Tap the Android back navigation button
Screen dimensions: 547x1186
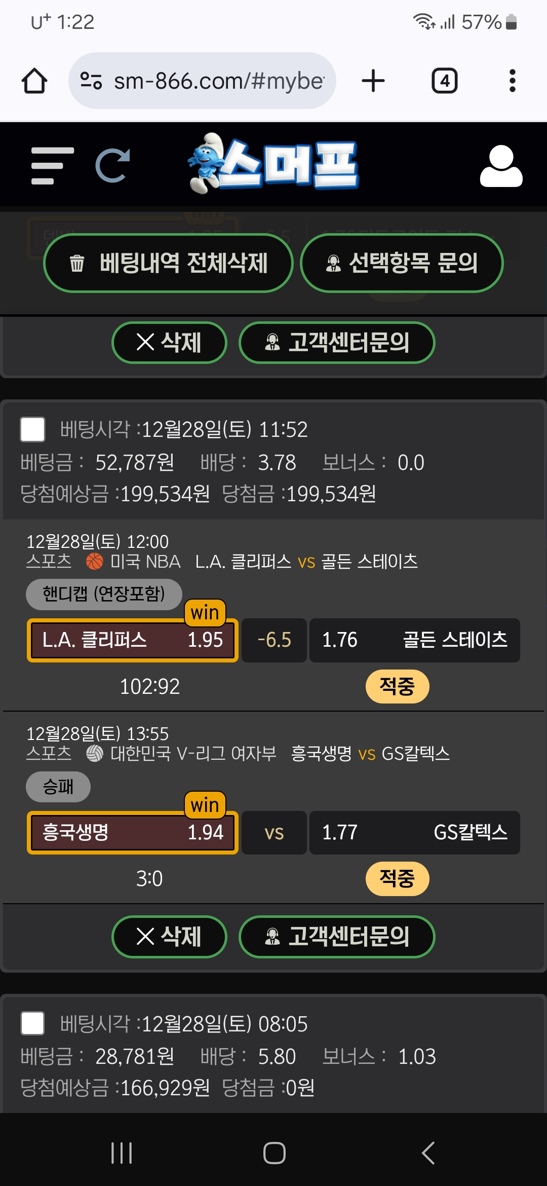[428, 1153]
